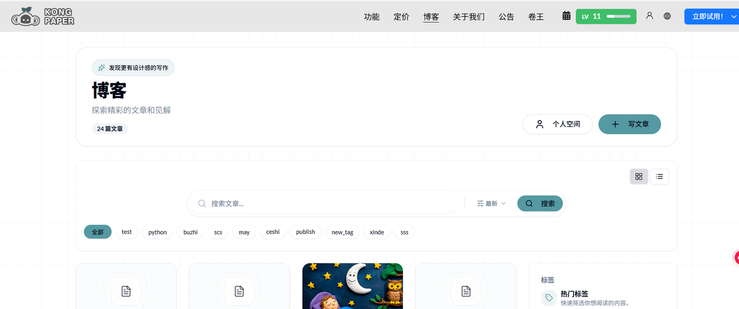This screenshot has height=309, width=739.
Task: Open the 功能 menu
Action: point(372,17)
